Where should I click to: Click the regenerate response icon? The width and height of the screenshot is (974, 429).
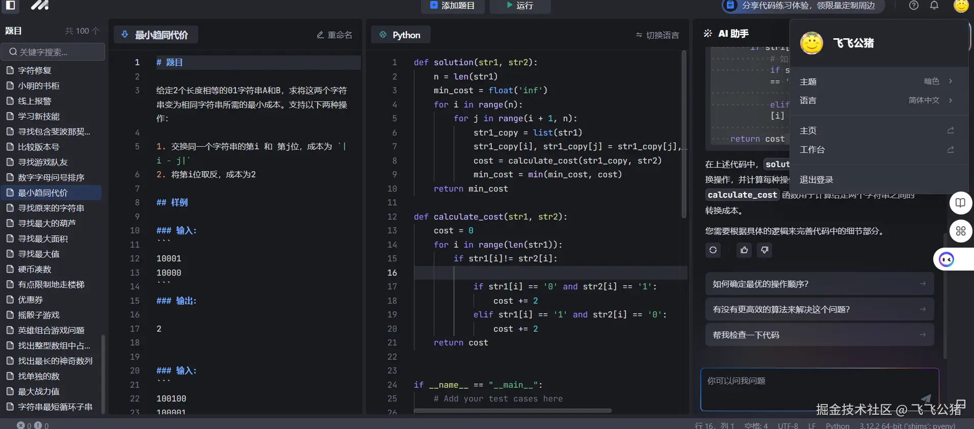pyautogui.click(x=713, y=250)
